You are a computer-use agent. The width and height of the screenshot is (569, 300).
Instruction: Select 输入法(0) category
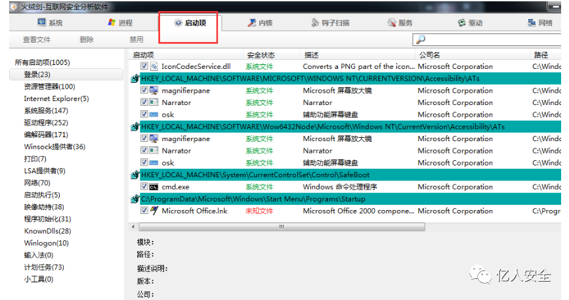[x=39, y=255]
